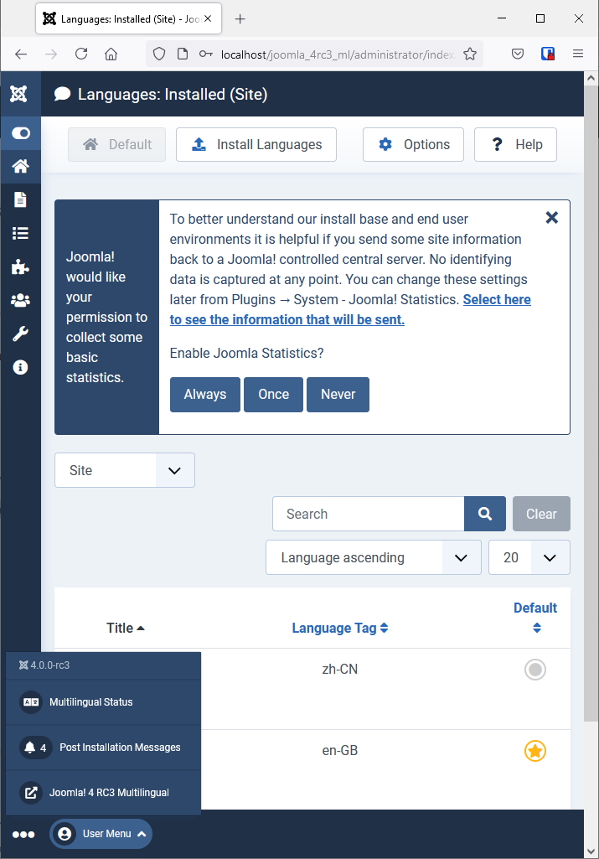Image resolution: width=599 pixels, height=859 pixels.
Task: Open Users section via the people icon
Action: coord(20,300)
